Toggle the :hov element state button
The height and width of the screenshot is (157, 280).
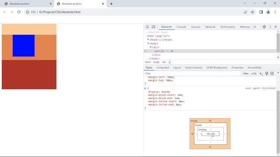pos(246,74)
